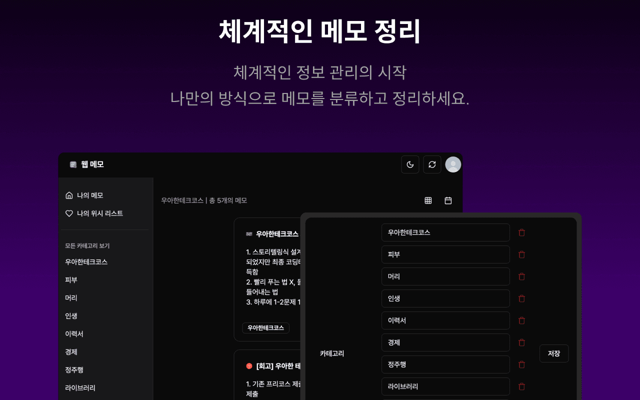Delete the 피부 category with trash icon
This screenshot has height=400, width=640.
(521, 254)
